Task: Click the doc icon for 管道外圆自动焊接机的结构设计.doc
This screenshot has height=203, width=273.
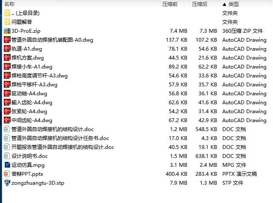Action: tap(6, 129)
